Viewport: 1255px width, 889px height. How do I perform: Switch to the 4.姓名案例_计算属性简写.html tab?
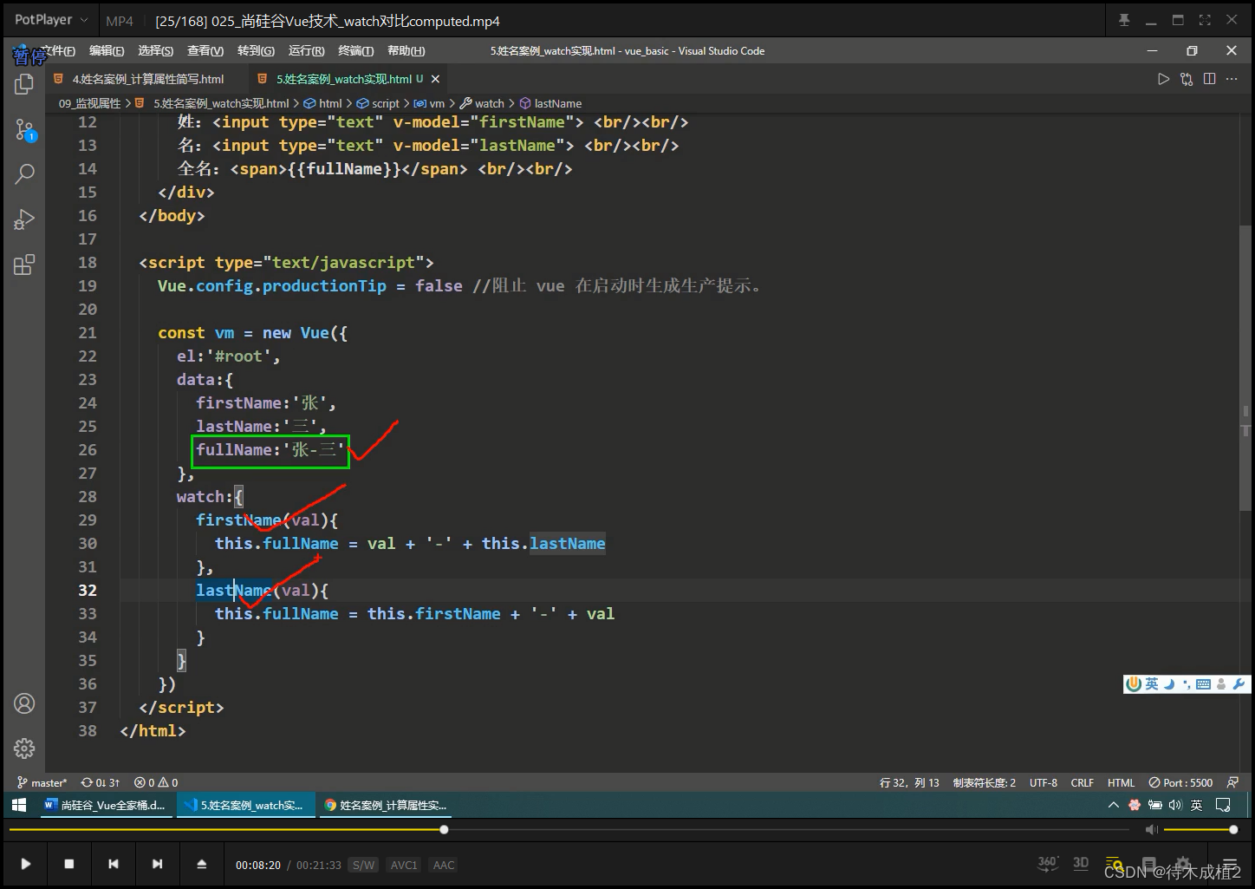click(x=147, y=79)
